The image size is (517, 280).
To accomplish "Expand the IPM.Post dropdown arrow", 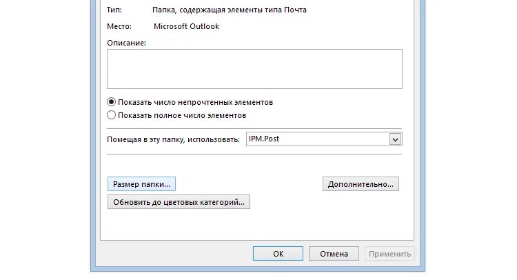I will tap(395, 139).
